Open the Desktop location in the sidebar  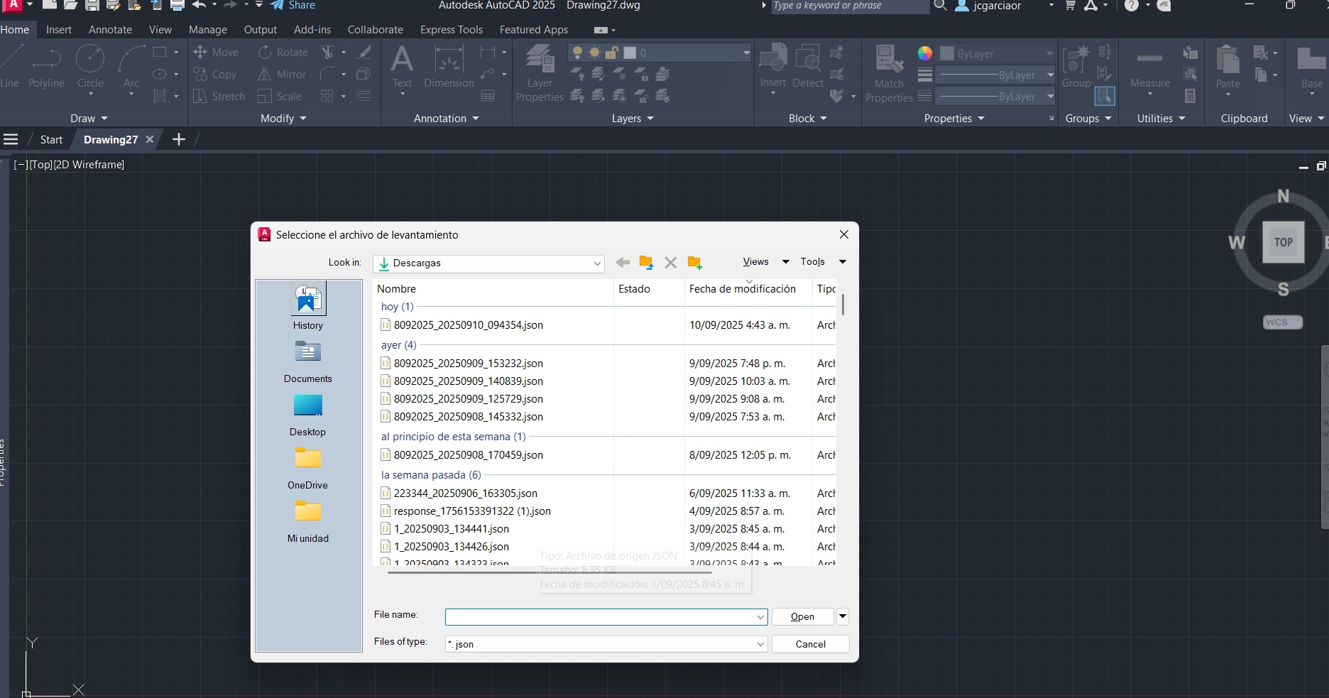coord(307,406)
